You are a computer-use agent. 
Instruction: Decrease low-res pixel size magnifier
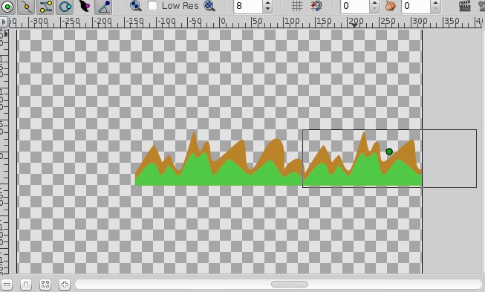point(135,6)
